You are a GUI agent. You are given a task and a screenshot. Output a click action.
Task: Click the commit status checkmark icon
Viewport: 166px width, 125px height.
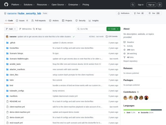[x=74, y=37]
